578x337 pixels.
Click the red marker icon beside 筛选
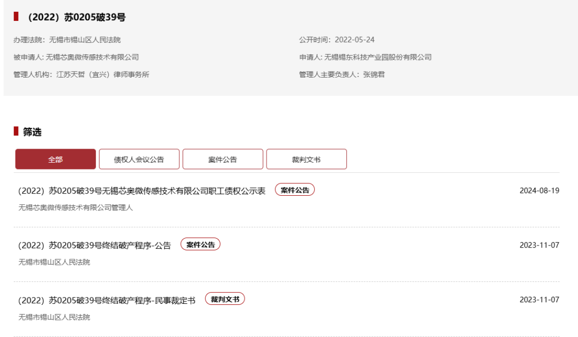click(x=16, y=131)
